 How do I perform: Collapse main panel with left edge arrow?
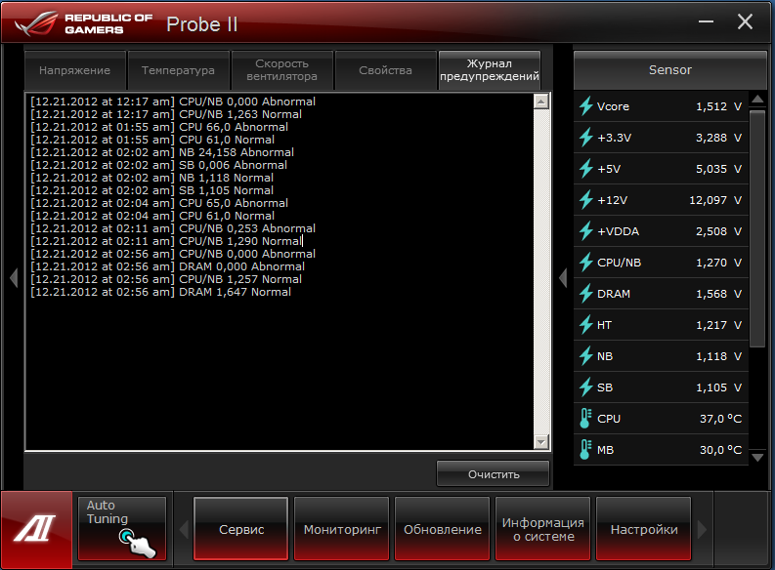[14, 278]
